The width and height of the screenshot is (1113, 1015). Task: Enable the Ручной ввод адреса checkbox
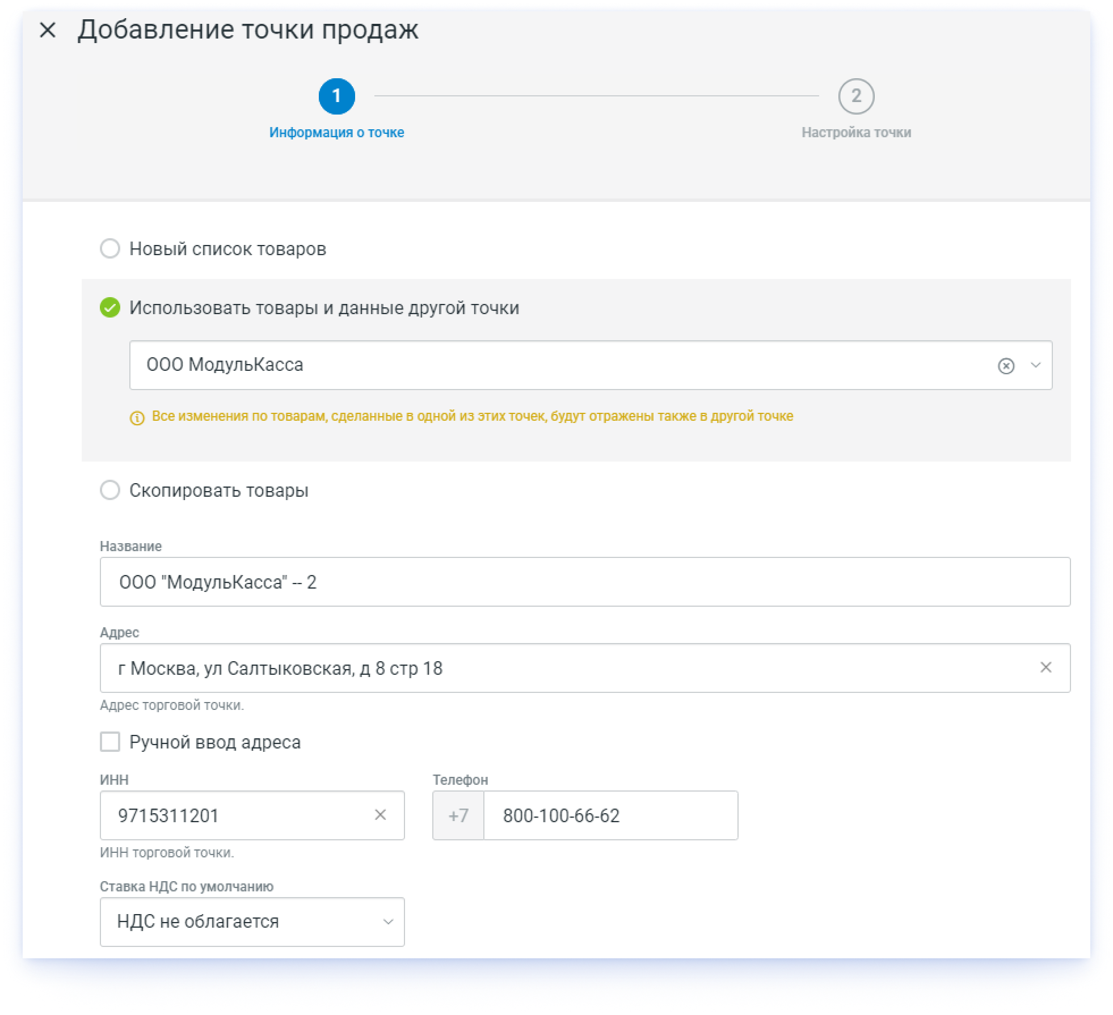[x=110, y=742]
